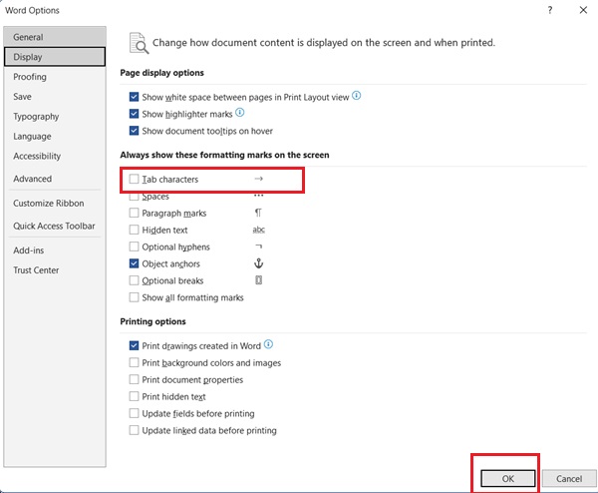
Task: Select Customize Ribbon in the sidebar
Action: click(x=48, y=204)
